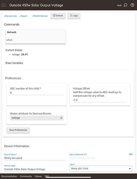Edit the Device Label field
The width and height of the screenshot is (137, 179).
tap(35, 169)
